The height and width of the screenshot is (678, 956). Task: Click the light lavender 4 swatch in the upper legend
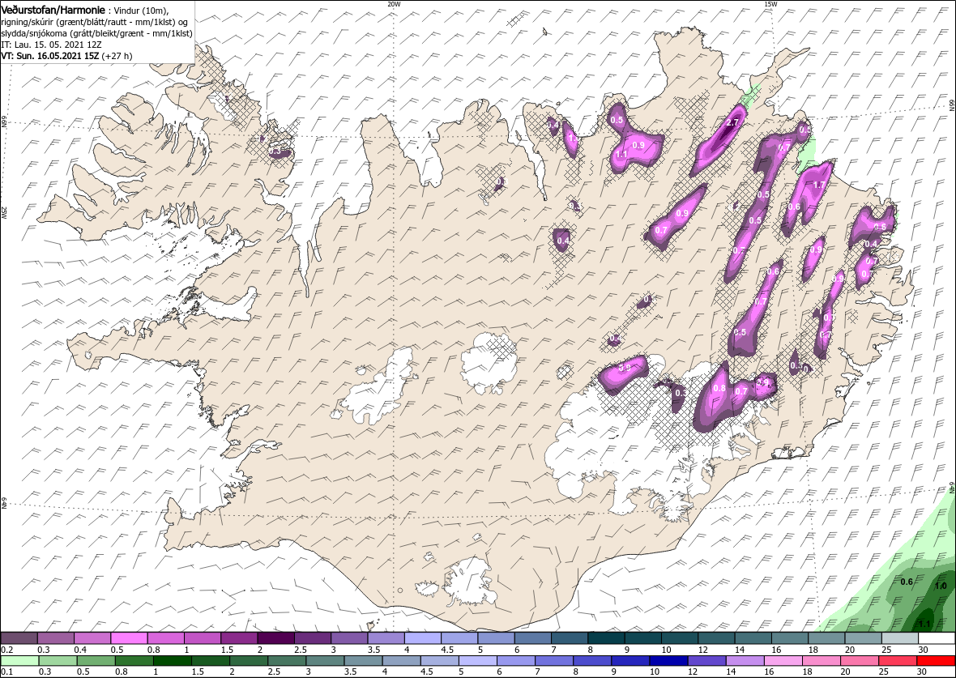[x=423, y=638]
